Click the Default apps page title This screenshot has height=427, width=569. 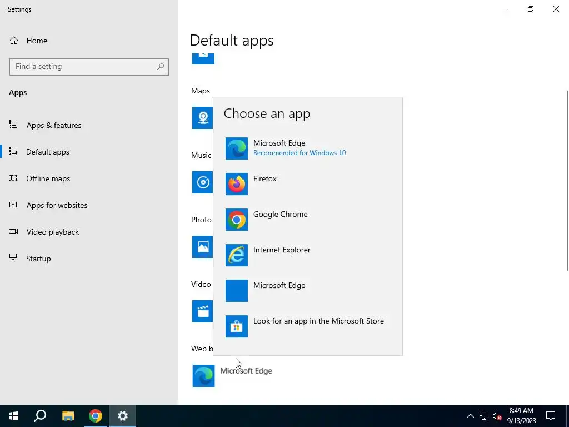coord(232,40)
